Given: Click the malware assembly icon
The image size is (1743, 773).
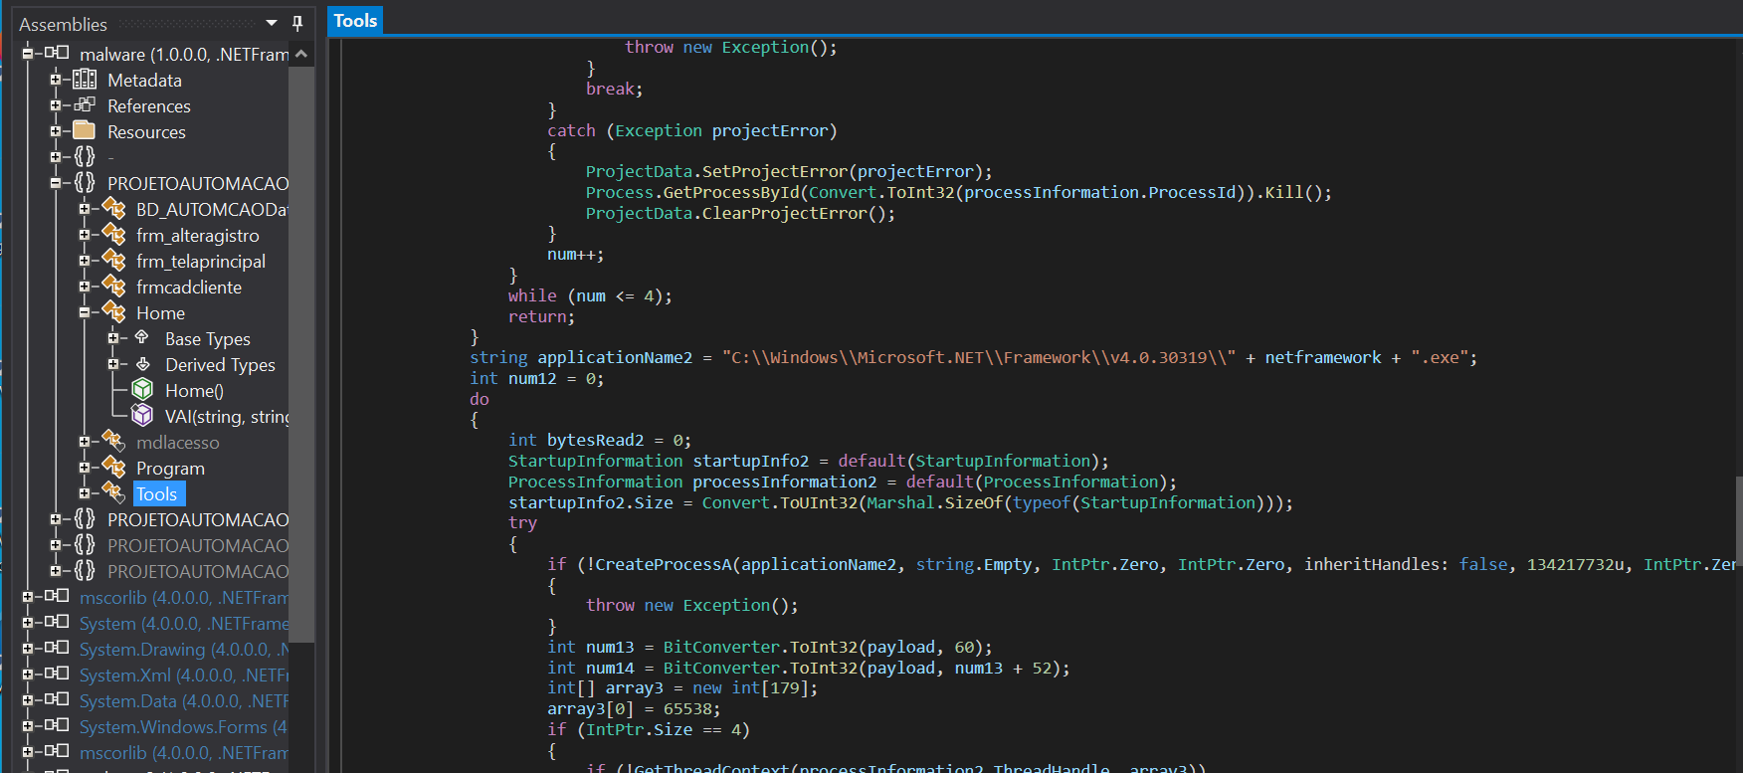Looking at the screenshot, I should 57,53.
